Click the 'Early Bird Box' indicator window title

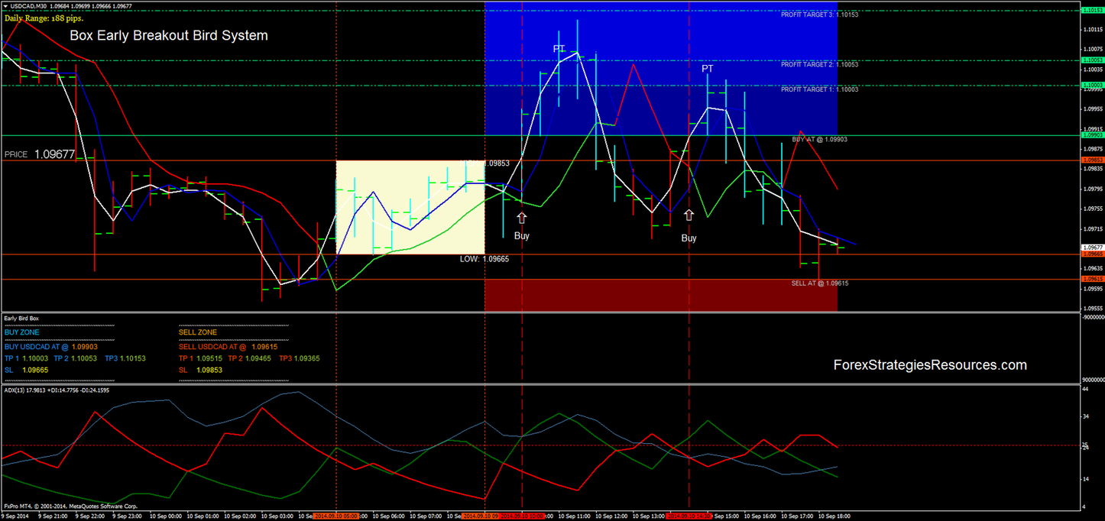click(x=21, y=318)
